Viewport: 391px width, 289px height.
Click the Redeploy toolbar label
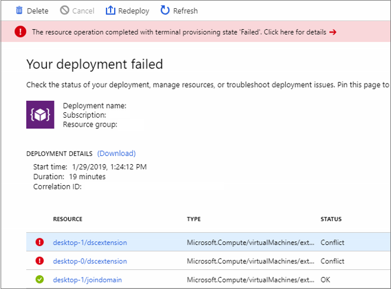133,11
